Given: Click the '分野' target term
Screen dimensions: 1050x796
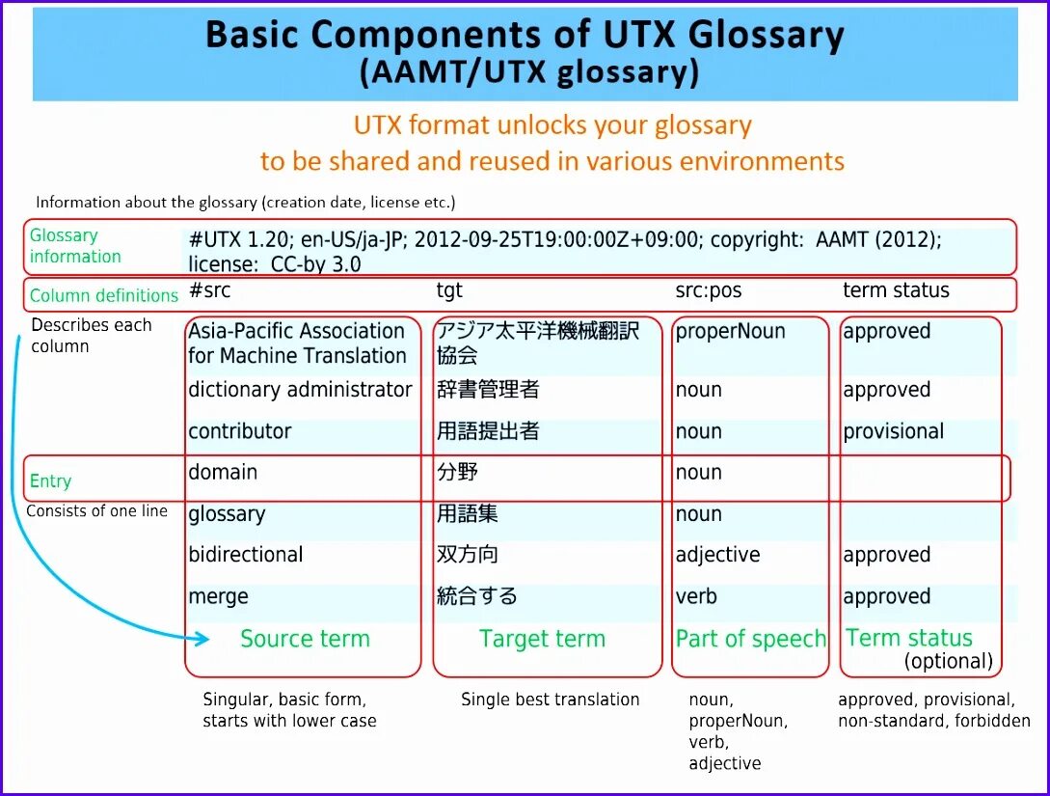Looking at the screenshot, I should click(457, 472).
